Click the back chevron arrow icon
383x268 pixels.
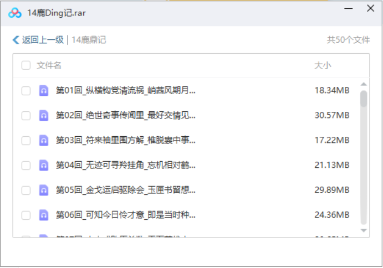pos(16,40)
